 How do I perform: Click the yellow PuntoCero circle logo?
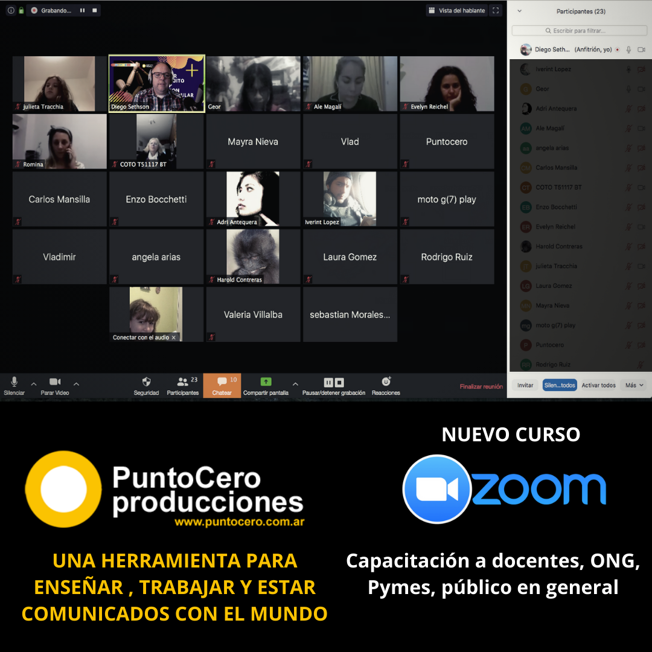click(63, 489)
